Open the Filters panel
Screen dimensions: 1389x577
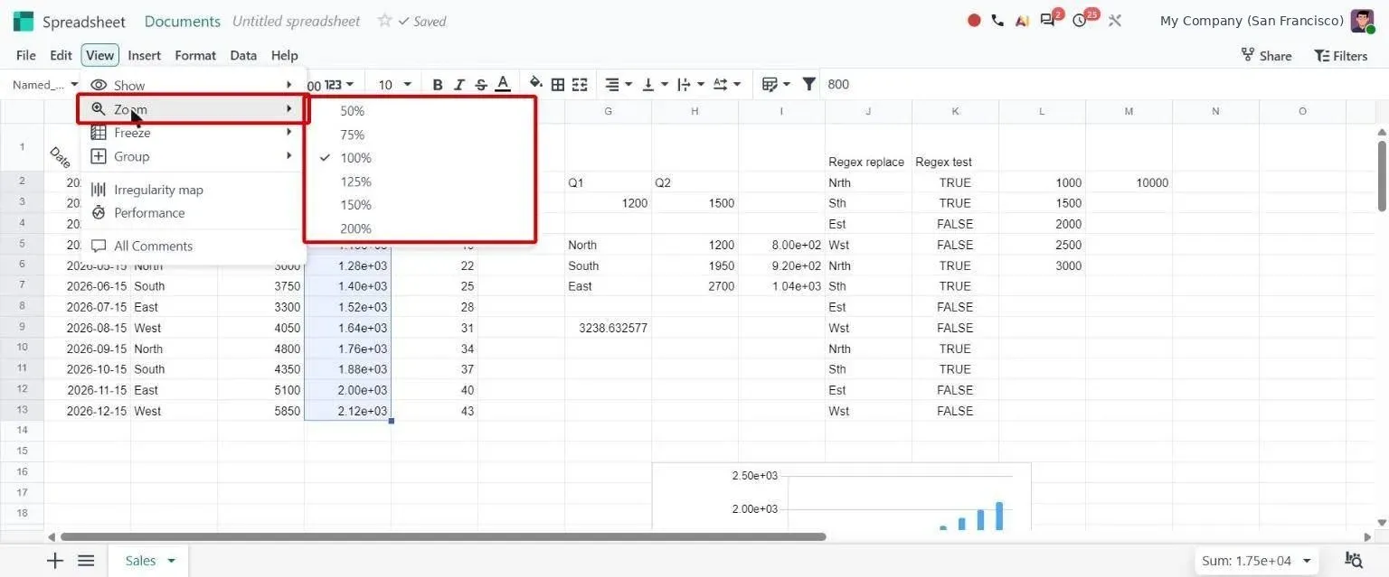pyautogui.click(x=1341, y=55)
